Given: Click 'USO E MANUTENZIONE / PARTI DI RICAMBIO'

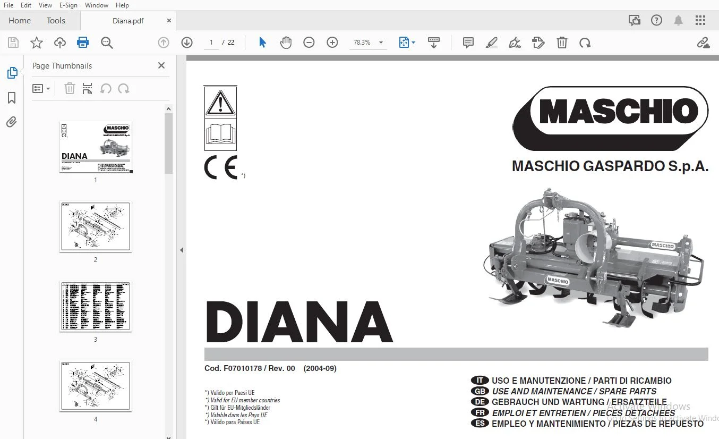Looking at the screenshot, I should 581,381.
